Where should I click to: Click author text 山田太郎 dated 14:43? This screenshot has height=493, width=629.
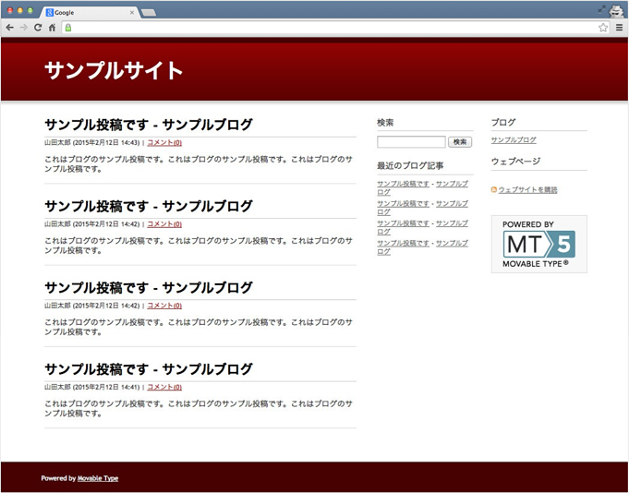point(57,143)
